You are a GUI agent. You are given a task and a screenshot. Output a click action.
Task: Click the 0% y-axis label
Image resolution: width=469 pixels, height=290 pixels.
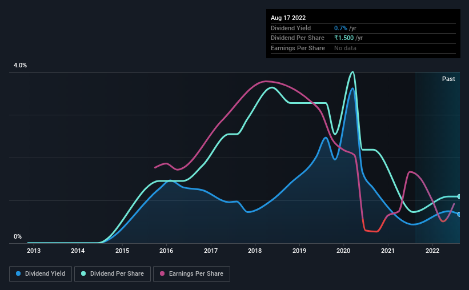point(18,237)
